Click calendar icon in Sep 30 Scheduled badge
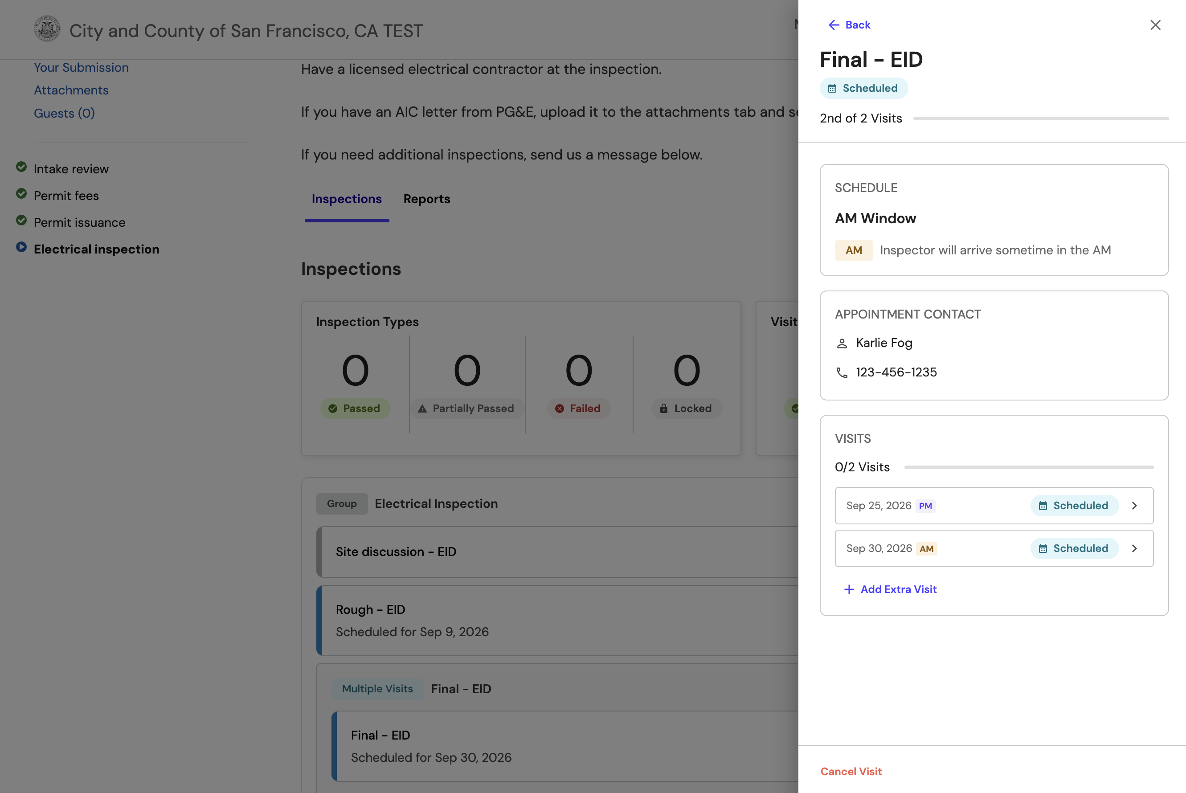 (1043, 549)
